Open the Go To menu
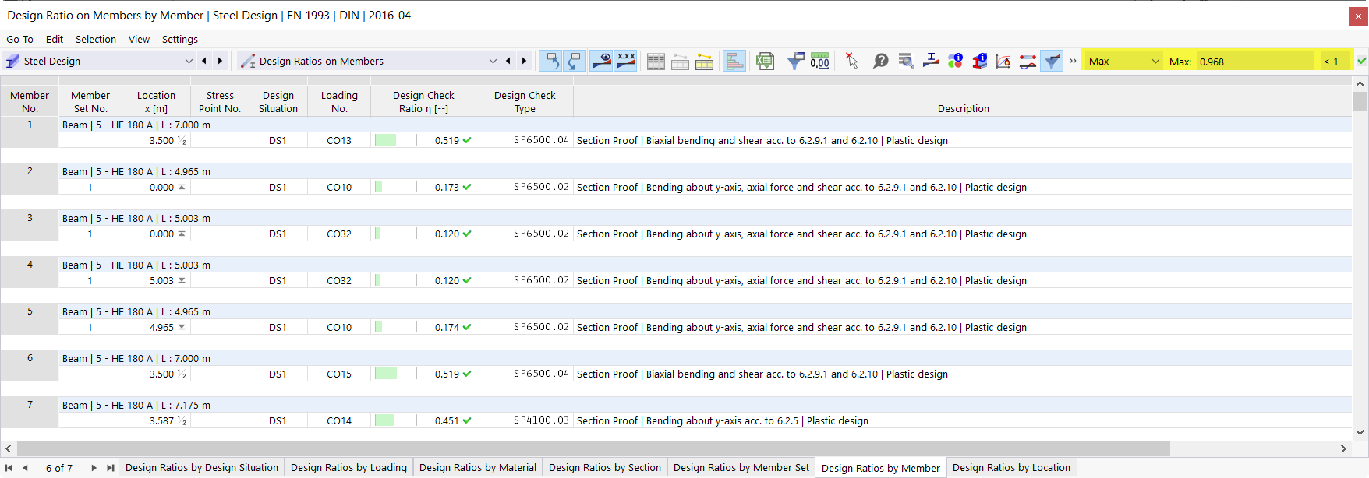The height and width of the screenshot is (478, 1369). [x=19, y=39]
